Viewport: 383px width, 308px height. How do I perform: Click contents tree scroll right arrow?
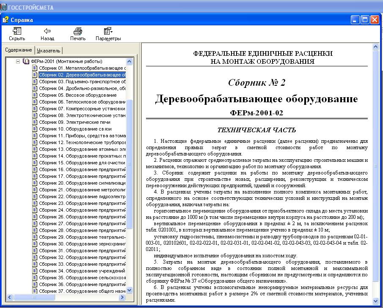tap(122, 297)
